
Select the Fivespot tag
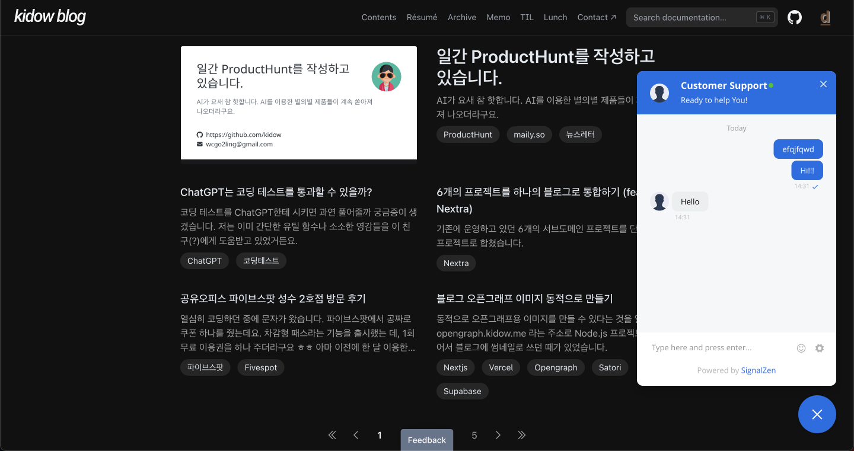261,367
